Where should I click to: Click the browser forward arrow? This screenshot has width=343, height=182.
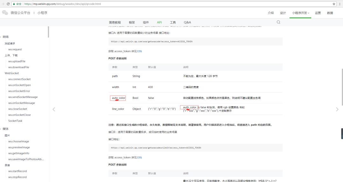click(3, 4)
